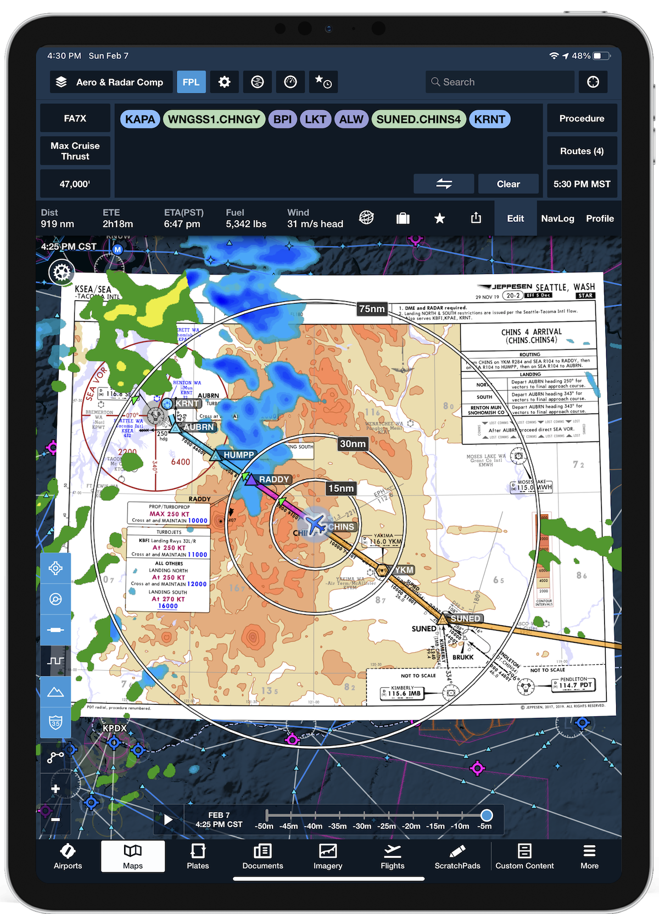Open the gauge instrument icon in toolbar
Image resolution: width=659 pixels, height=914 pixels.
click(290, 82)
